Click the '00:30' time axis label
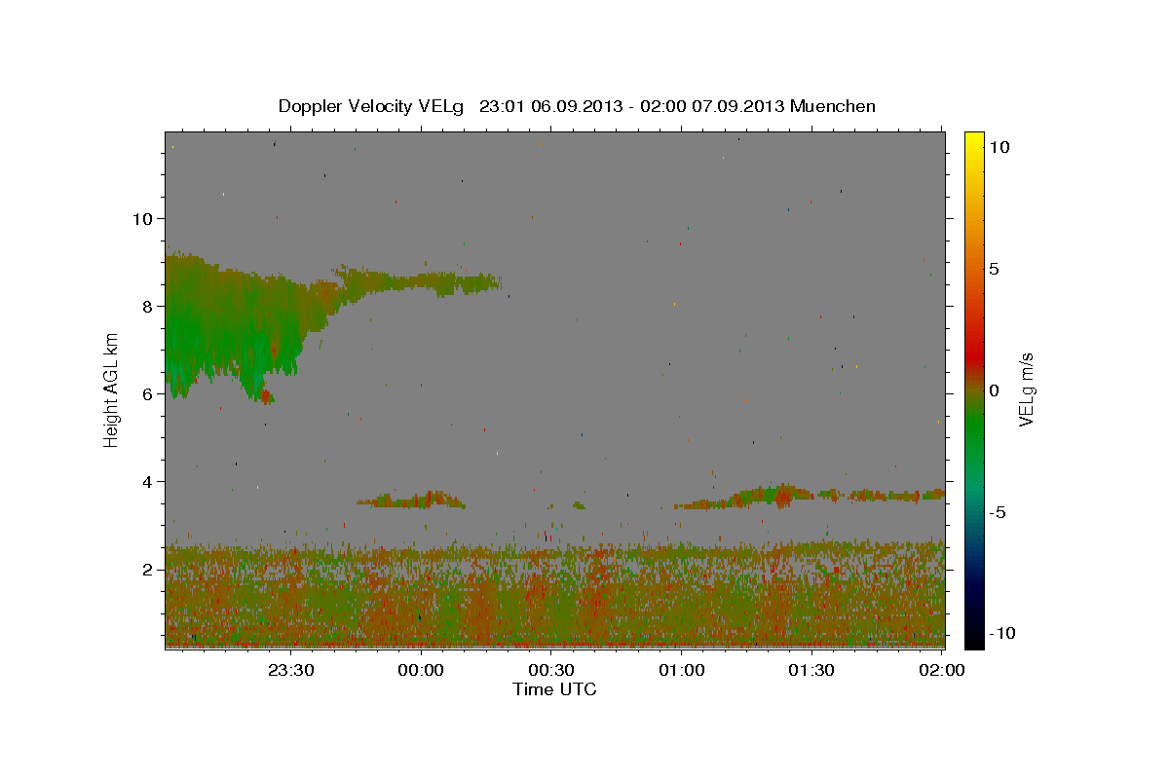The height and width of the screenshot is (779, 1169). [550, 670]
